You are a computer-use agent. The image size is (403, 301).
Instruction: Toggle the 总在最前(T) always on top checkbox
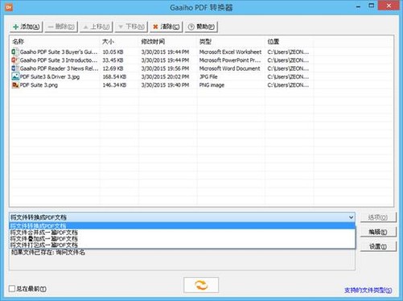point(12,289)
